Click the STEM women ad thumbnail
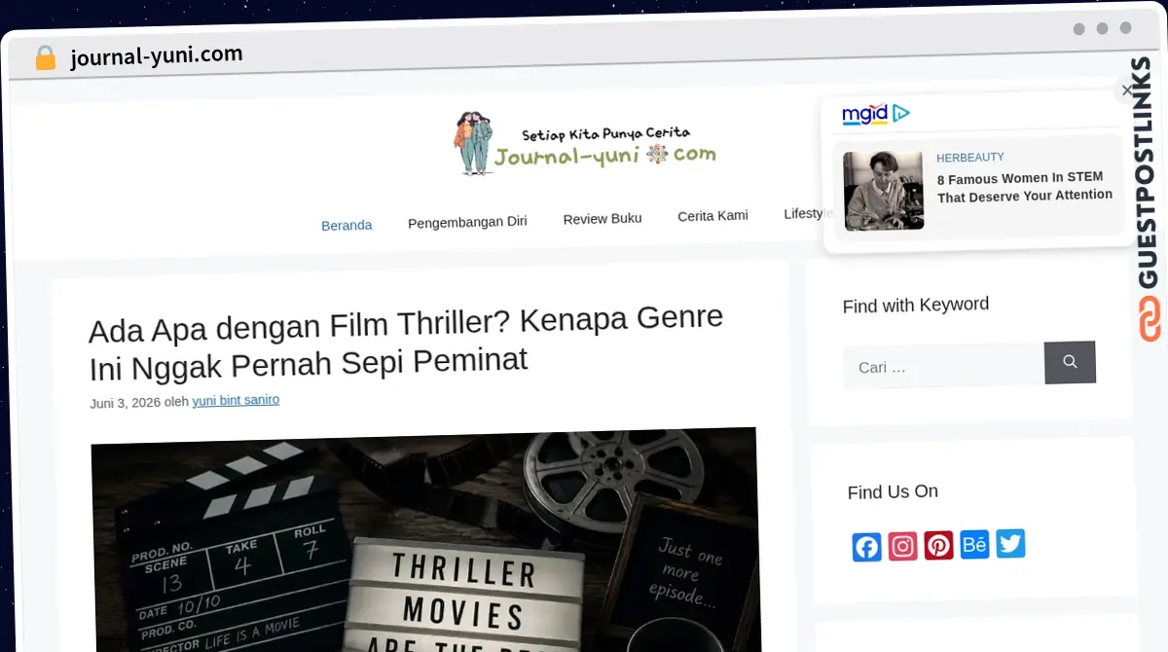1168x652 pixels. 883,191
